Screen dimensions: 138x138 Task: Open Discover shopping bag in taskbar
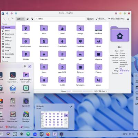pos(35,134)
